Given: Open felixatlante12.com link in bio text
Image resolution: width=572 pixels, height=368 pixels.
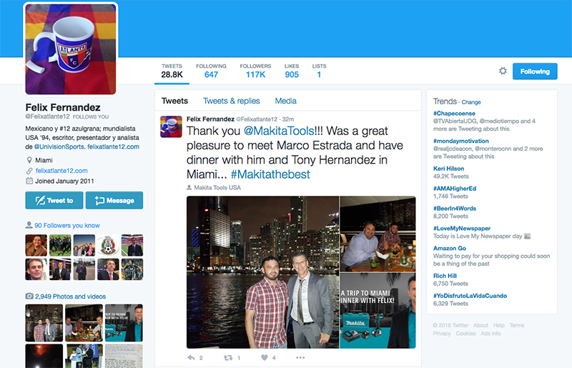Looking at the screenshot, I should (113, 146).
